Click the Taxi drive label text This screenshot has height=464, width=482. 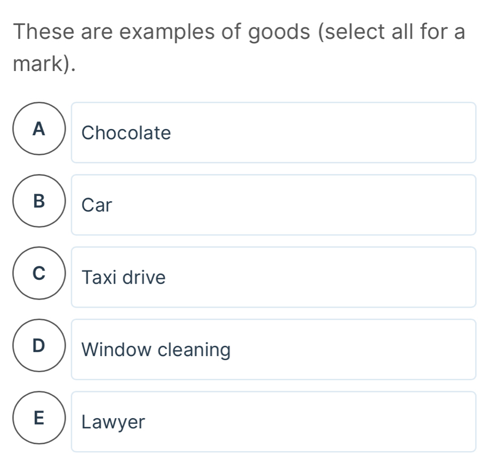(122, 277)
